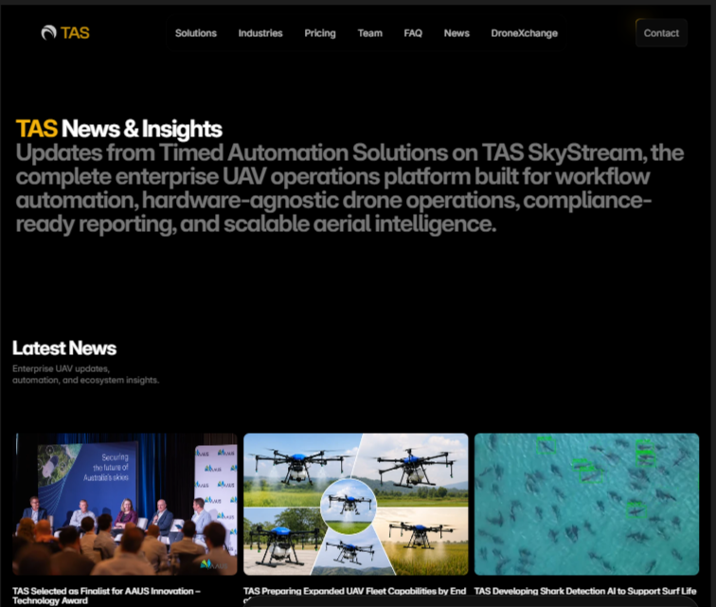Click the TAS swirl logo icon
Image resolution: width=716 pixels, height=607 pixels.
tap(49, 33)
